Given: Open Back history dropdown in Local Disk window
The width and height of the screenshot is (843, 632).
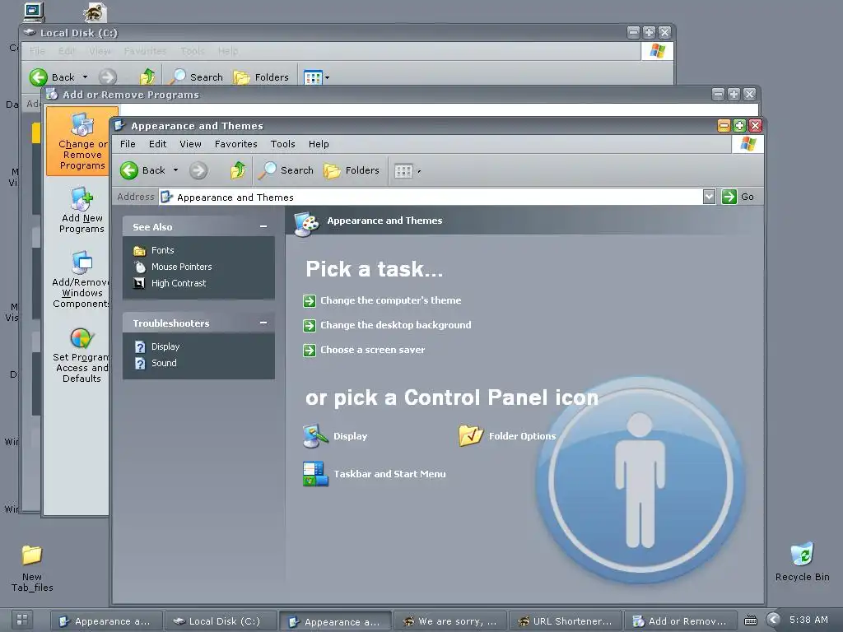Looking at the screenshot, I should 85,77.
